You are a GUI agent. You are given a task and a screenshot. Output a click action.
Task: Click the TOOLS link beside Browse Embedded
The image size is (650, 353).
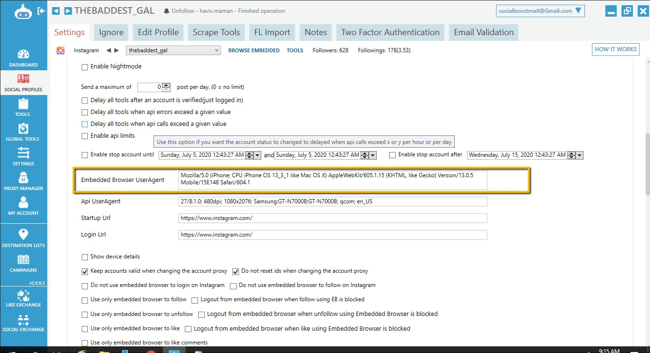click(x=295, y=50)
